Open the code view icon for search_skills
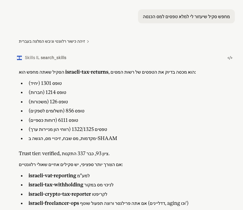The image size is (243, 210). click(x=230, y=58)
